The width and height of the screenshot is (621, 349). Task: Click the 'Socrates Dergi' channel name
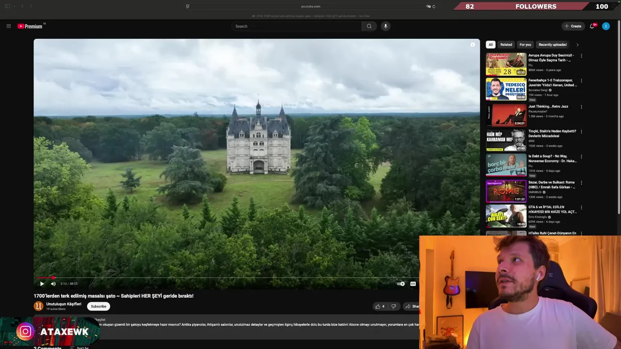(x=538, y=90)
